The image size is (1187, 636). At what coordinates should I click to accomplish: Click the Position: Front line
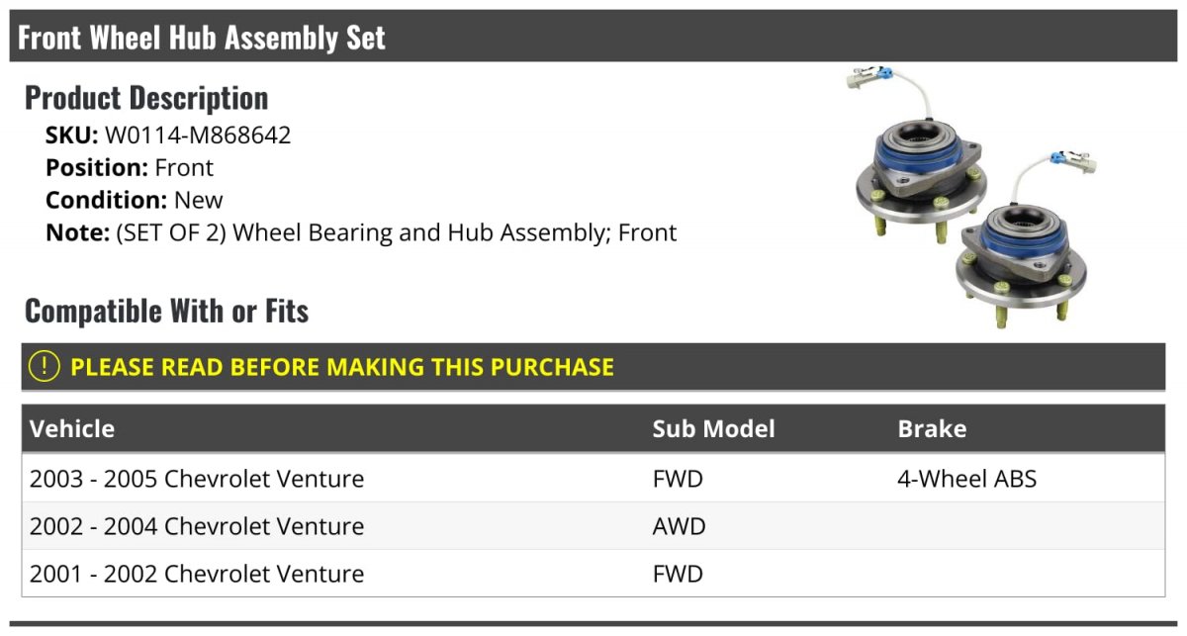pos(130,168)
